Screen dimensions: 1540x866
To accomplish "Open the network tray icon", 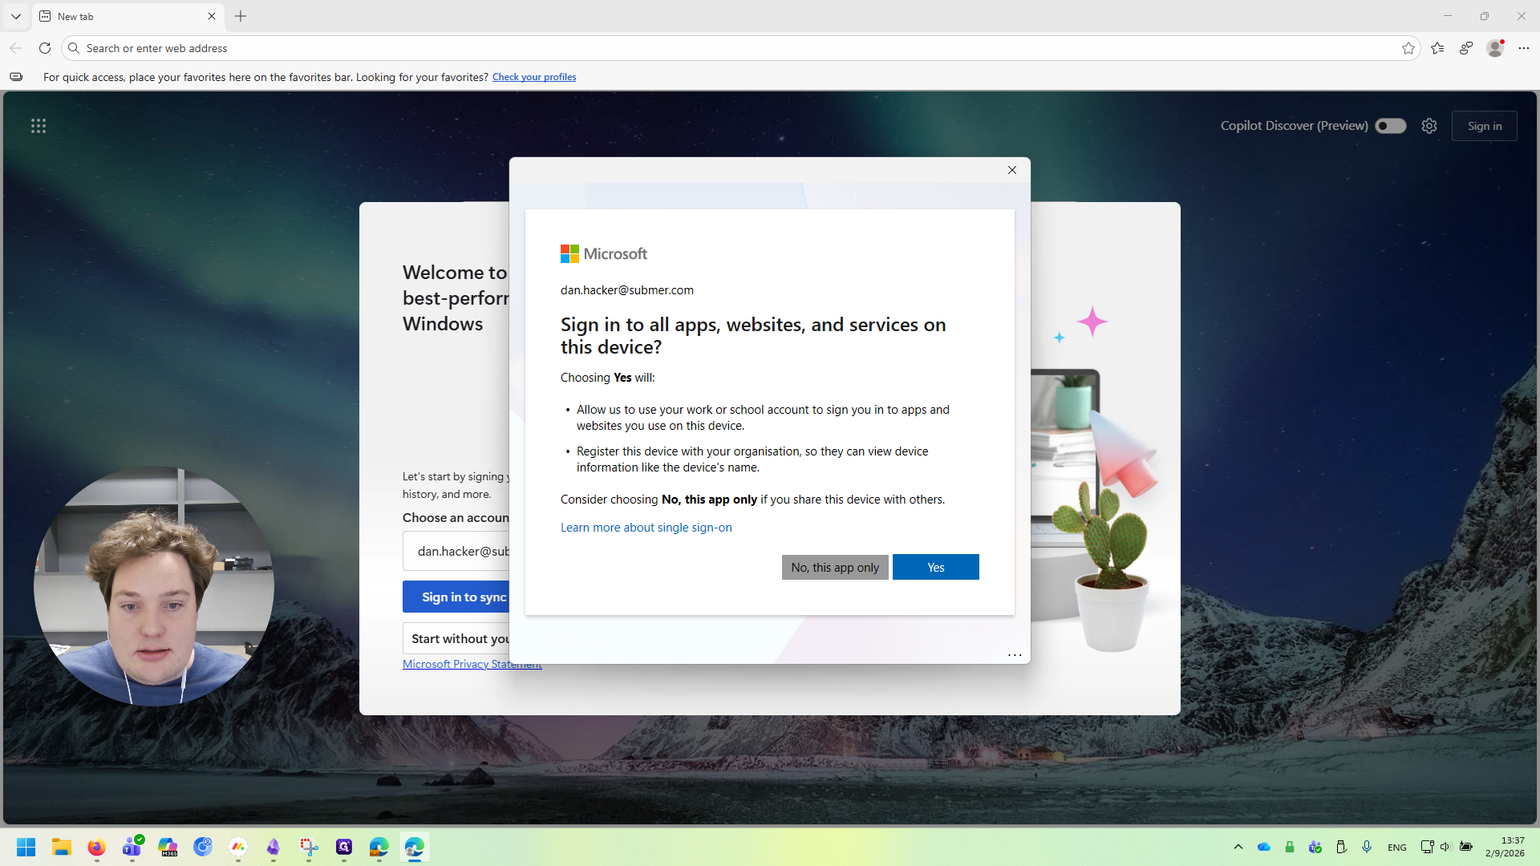I will [1427, 847].
